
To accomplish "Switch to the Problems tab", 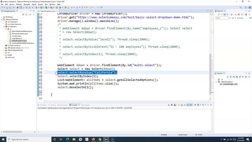I will (x=42, y=105).
